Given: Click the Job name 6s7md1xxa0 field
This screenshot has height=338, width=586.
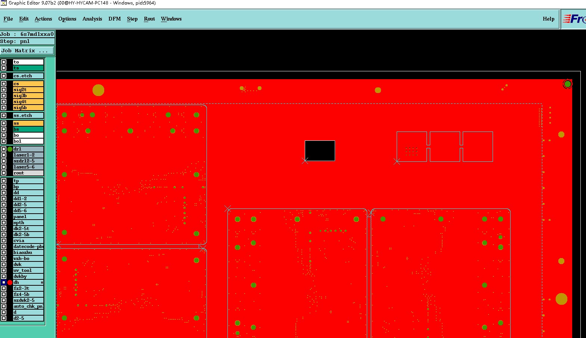Looking at the screenshot, I should [27, 34].
